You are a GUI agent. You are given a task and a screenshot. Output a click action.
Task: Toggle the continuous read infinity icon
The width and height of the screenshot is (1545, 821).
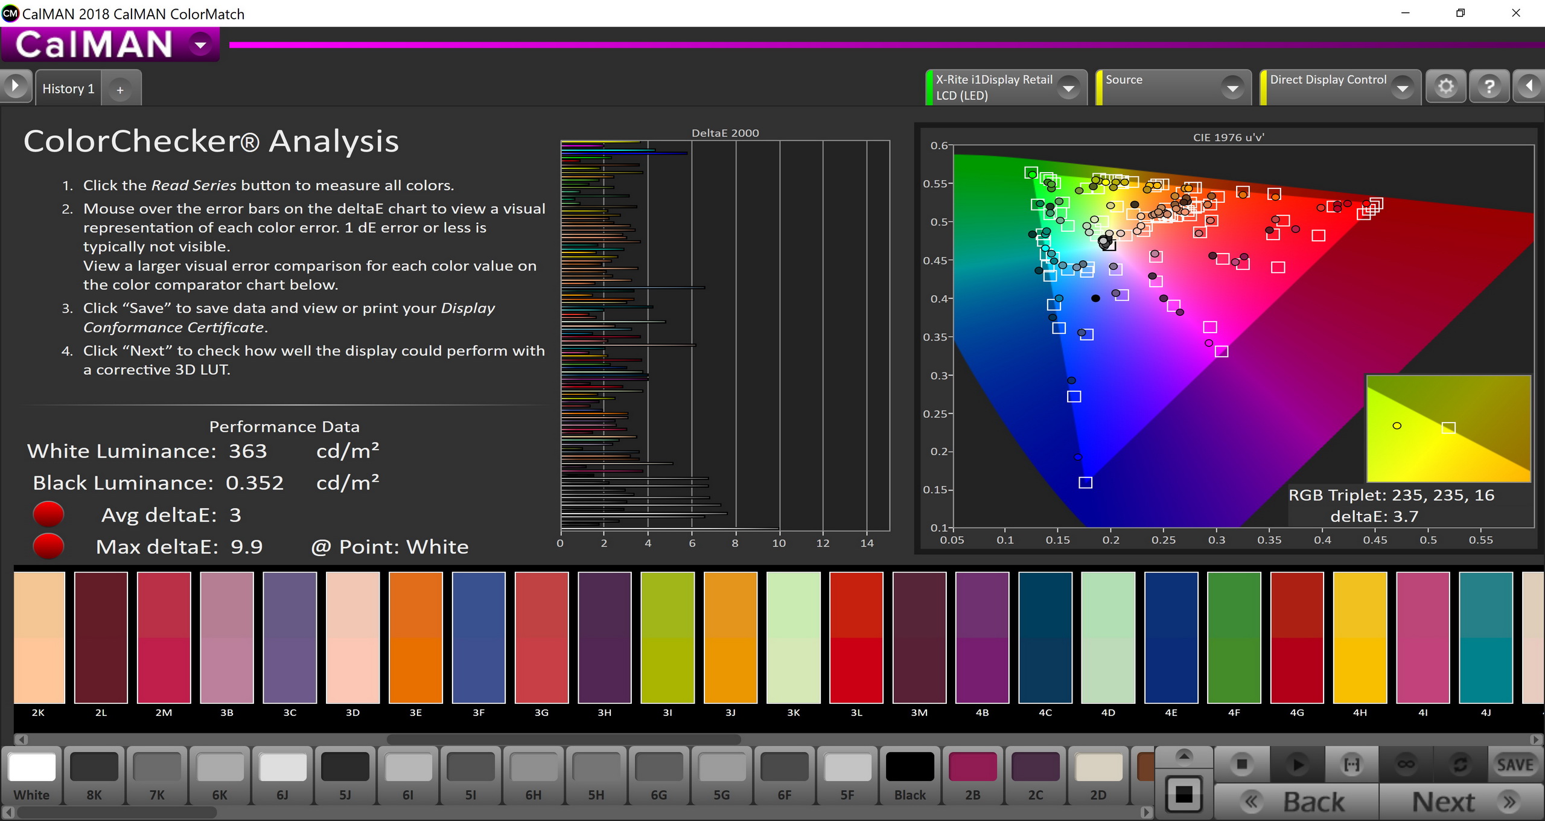[x=1406, y=764]
